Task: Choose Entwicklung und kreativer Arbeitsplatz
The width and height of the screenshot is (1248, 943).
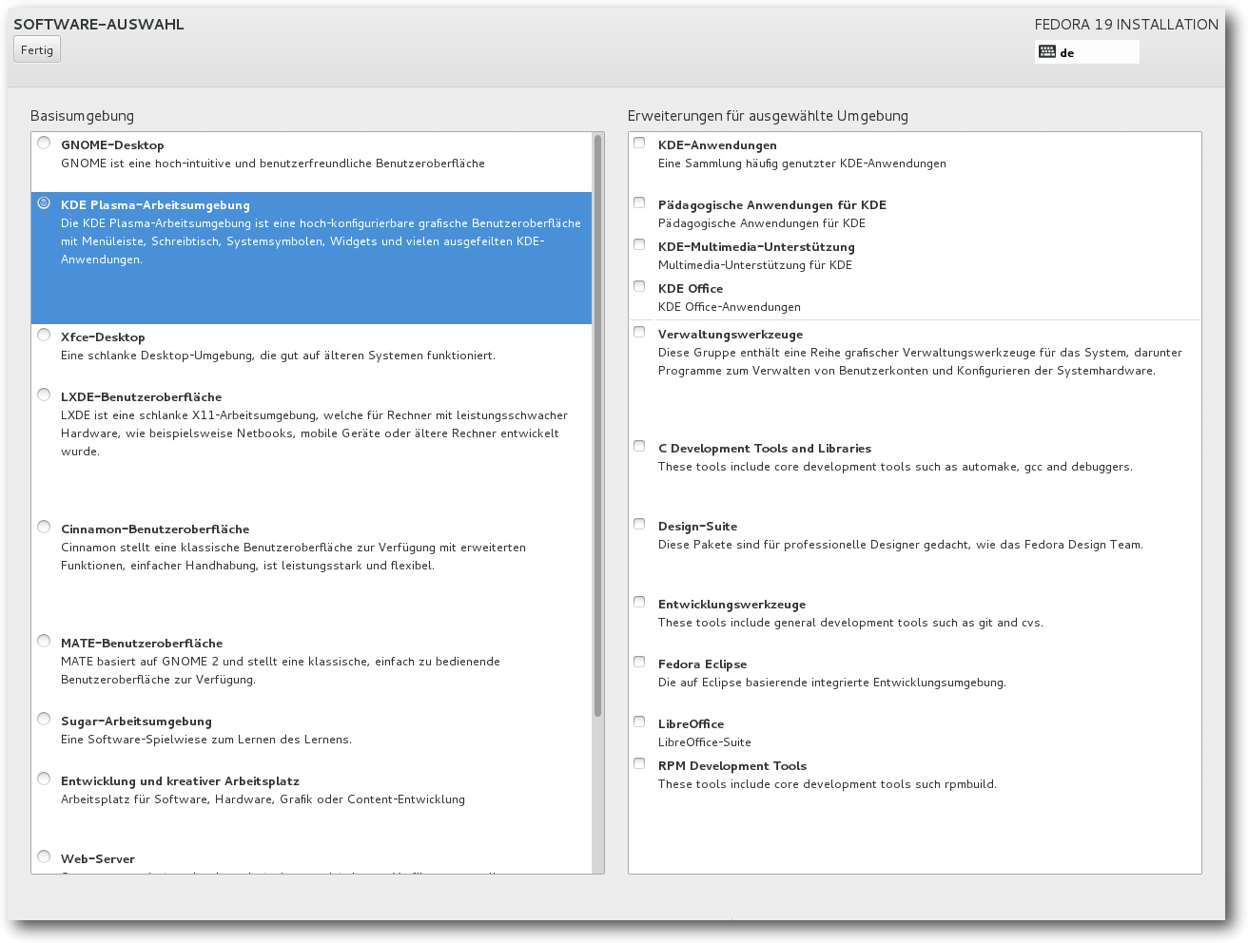Action: pyautogui.click(x=44, y=779)
